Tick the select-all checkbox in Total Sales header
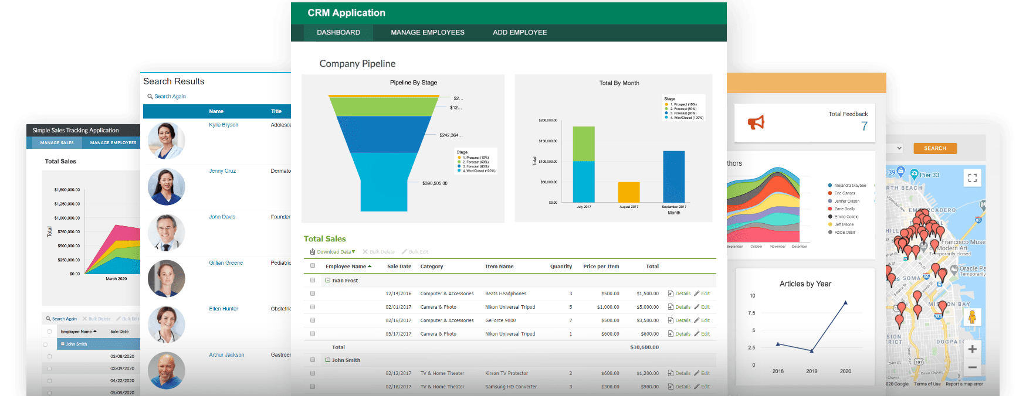The width and height of the screenshot is (1026, 396). point(313,266)
